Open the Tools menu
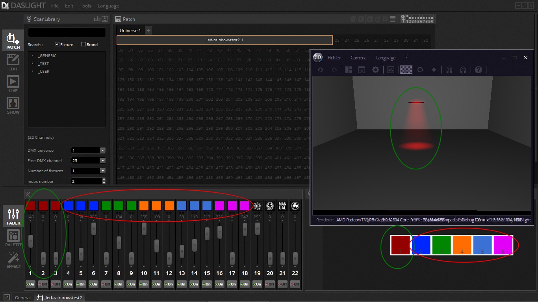This screenshot has width=538, height=302. coord(85,6)
